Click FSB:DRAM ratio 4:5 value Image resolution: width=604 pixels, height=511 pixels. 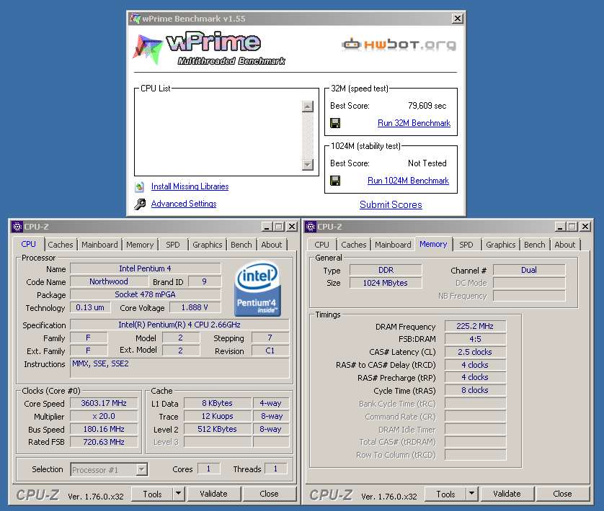click(x=475, y=339)
